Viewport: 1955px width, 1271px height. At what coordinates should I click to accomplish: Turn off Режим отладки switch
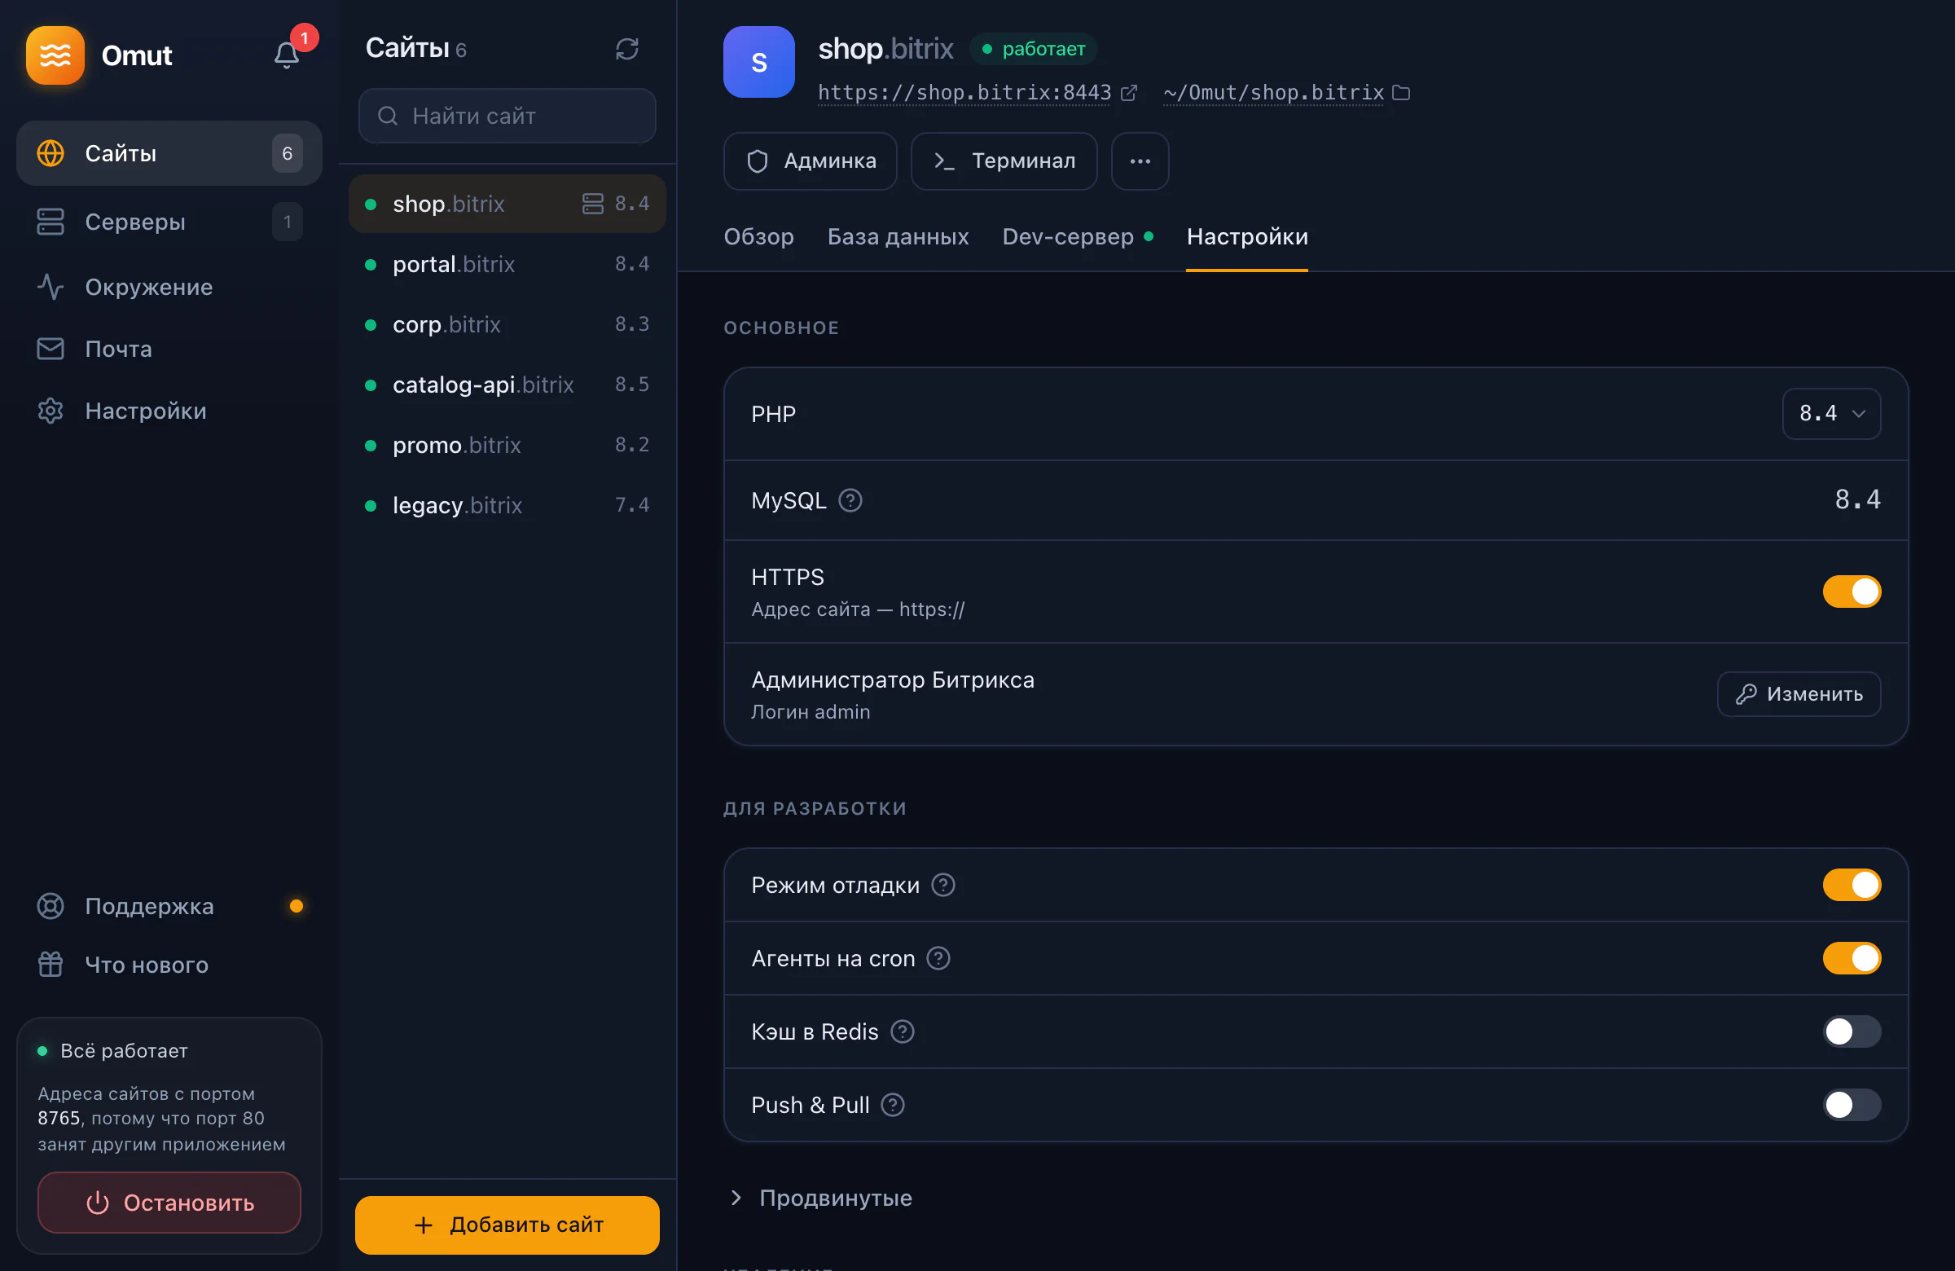pyautogui.click(x=1851, y=885)
